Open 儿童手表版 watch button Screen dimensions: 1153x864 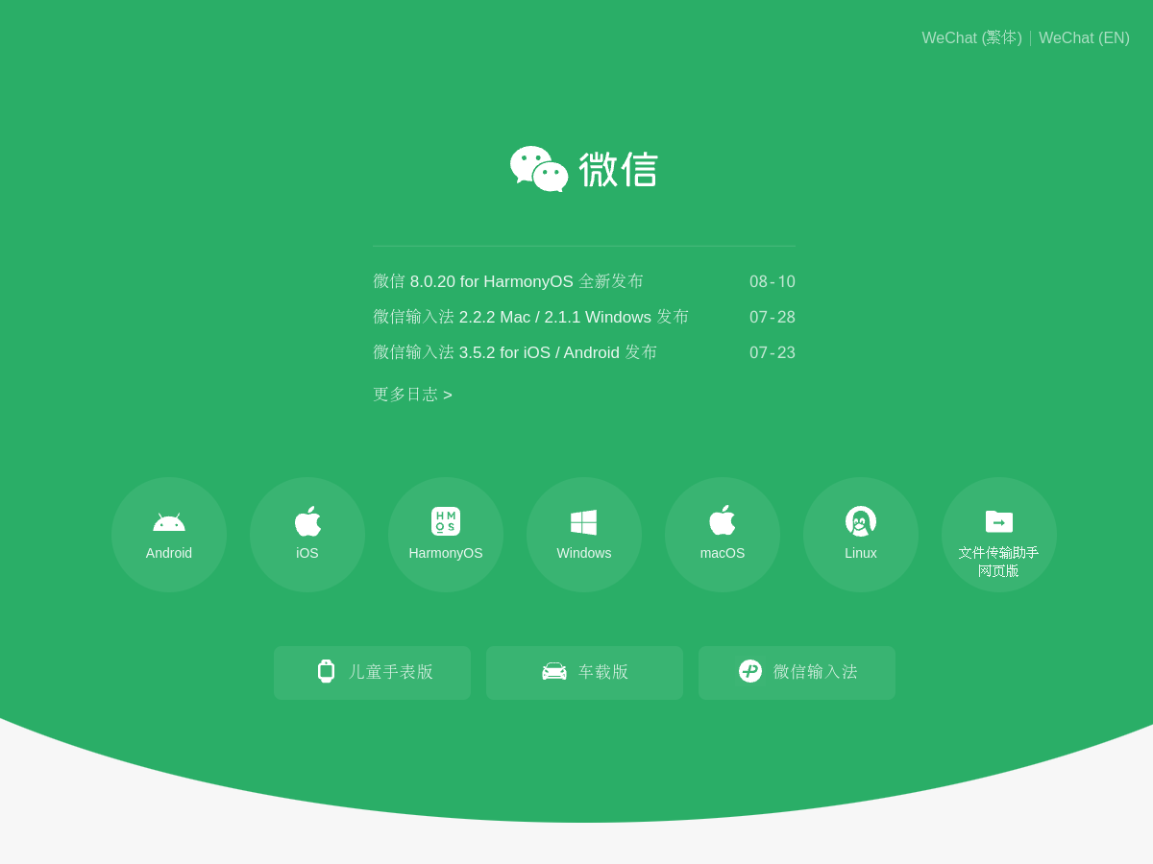pyautogui.click(x=373, y=673)
